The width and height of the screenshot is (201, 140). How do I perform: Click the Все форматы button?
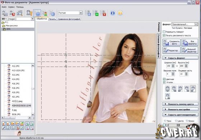click(190, 42)
